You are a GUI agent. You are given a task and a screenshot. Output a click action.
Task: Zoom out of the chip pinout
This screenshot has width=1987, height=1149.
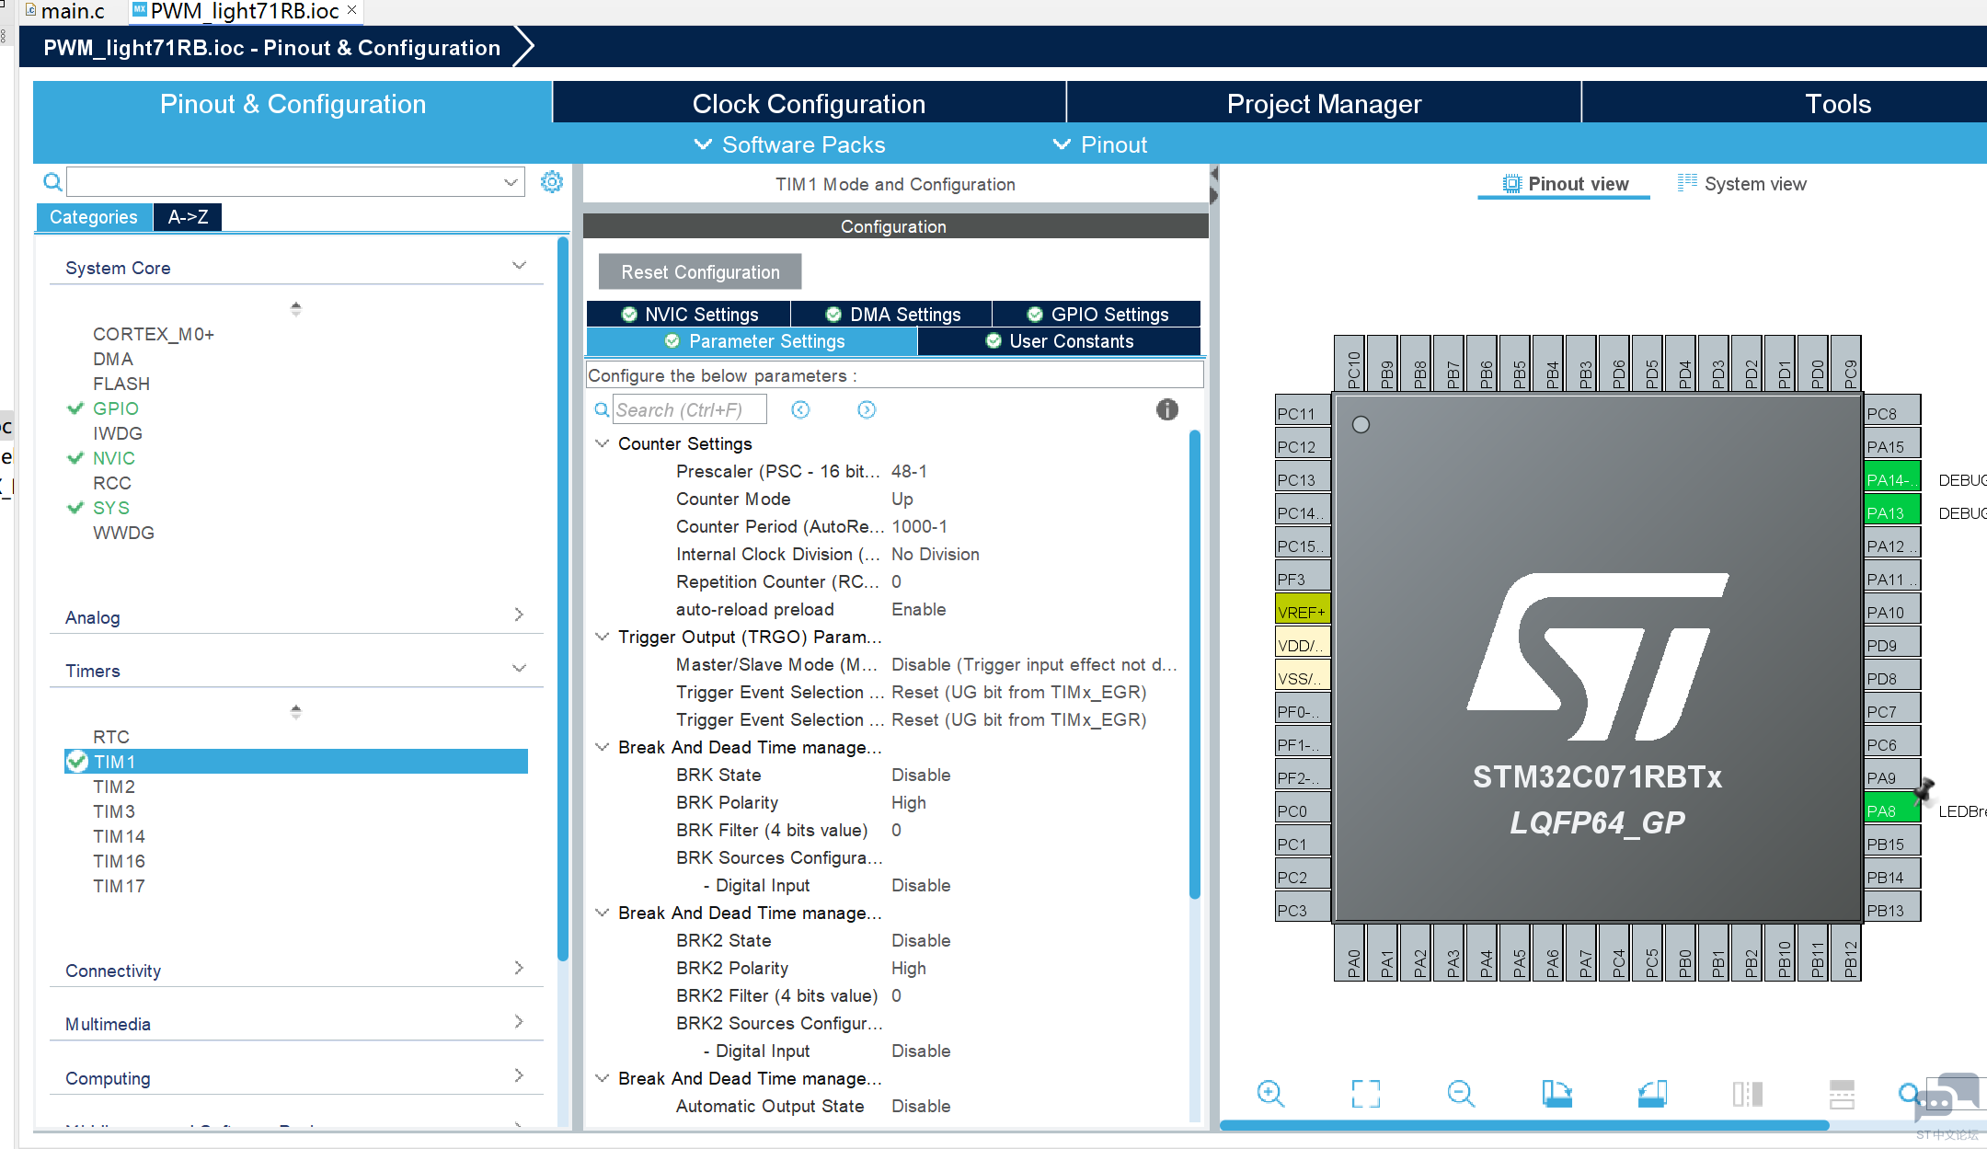1461,1093
